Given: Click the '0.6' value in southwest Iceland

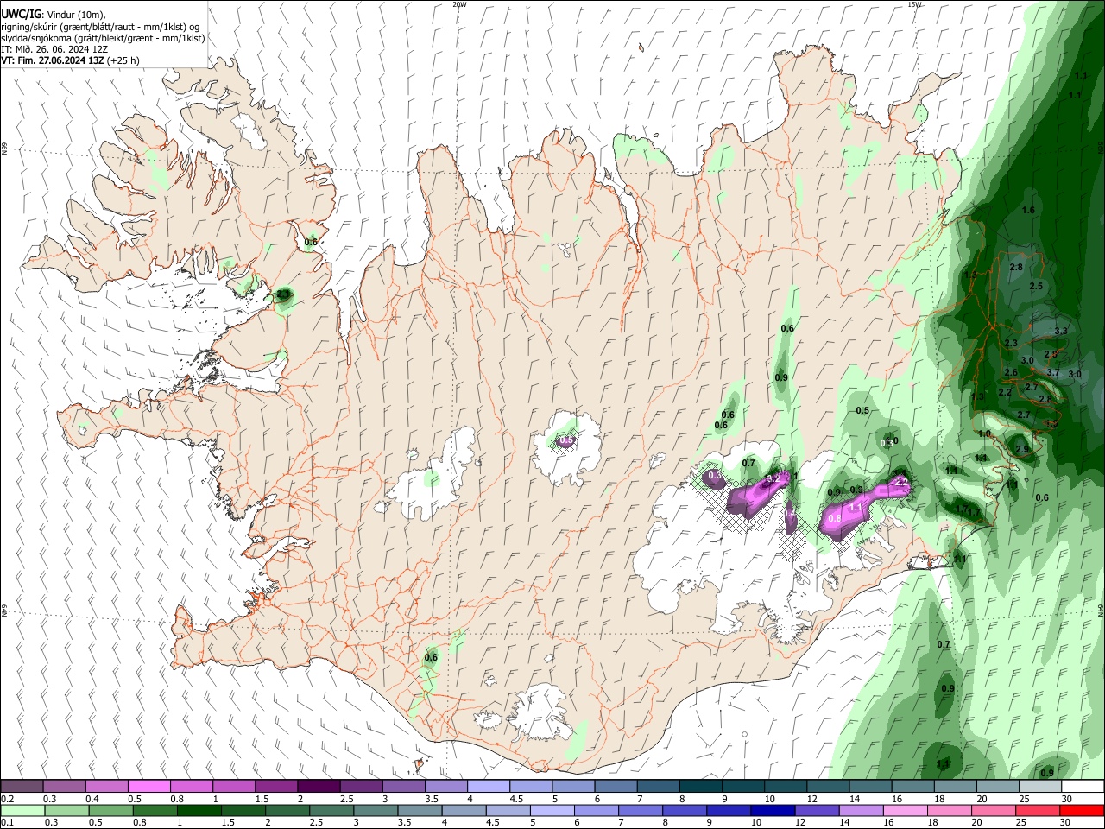Looking at the screenshot, I should pos(432,657).
